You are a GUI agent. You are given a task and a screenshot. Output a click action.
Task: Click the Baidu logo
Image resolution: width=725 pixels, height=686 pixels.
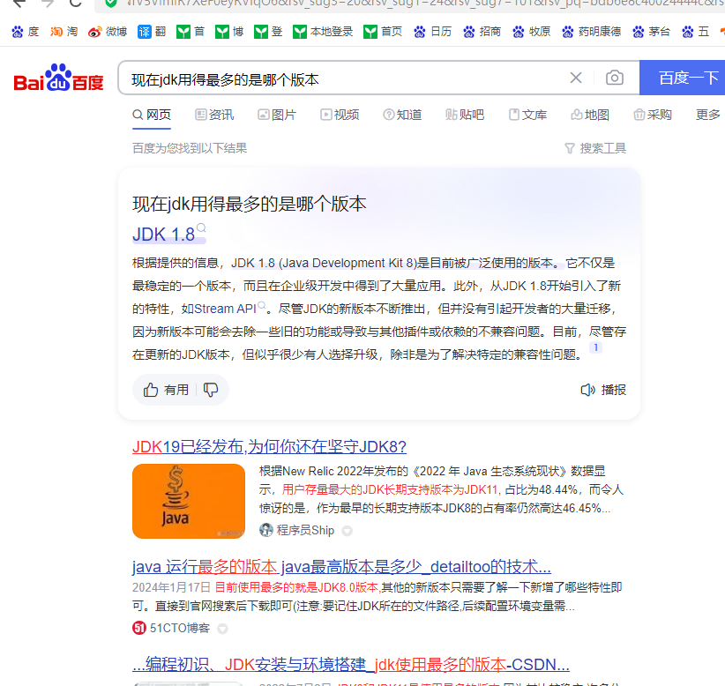(x=59, y=78)
